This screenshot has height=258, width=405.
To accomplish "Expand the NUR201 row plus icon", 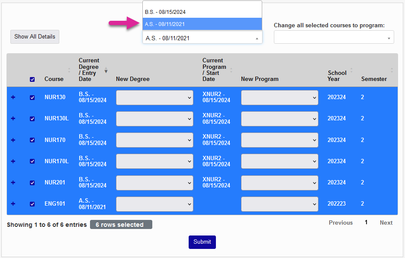I will coord(13,183).
